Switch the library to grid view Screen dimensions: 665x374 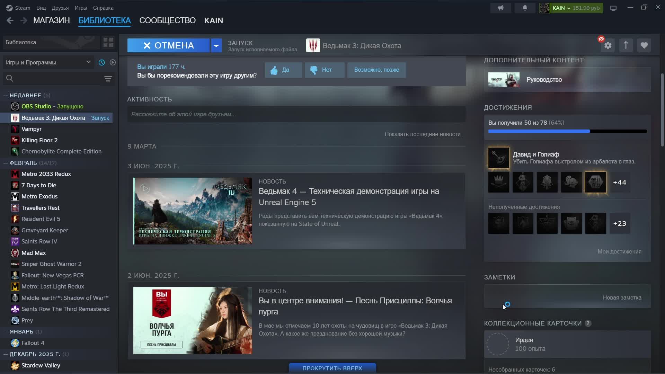108,42
